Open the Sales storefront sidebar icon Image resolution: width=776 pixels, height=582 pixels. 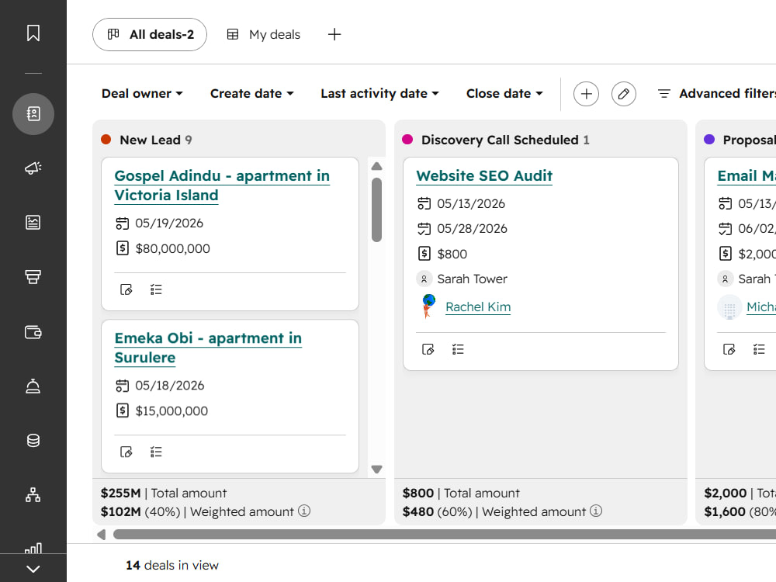click(x=33, y=277)
